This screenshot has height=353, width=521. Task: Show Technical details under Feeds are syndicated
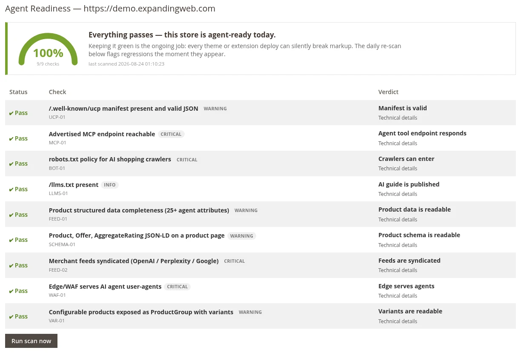coord(398,270)
